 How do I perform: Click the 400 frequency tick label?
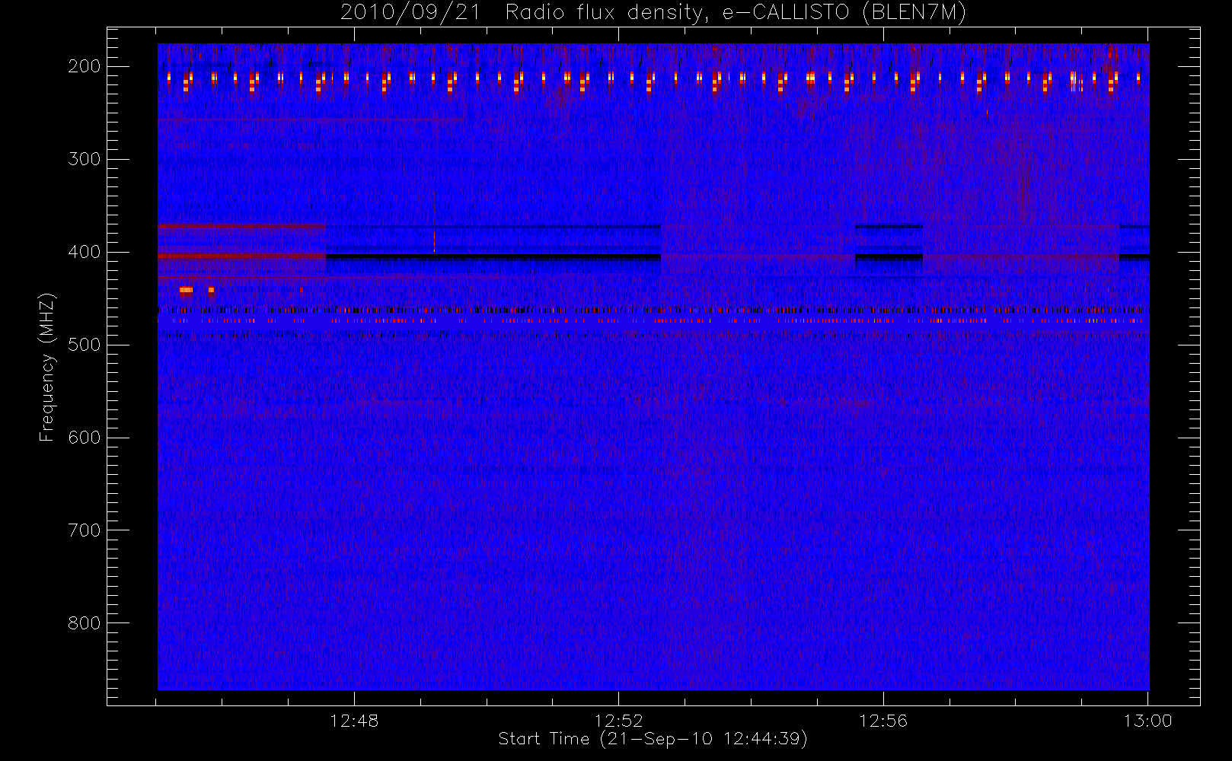85,252
